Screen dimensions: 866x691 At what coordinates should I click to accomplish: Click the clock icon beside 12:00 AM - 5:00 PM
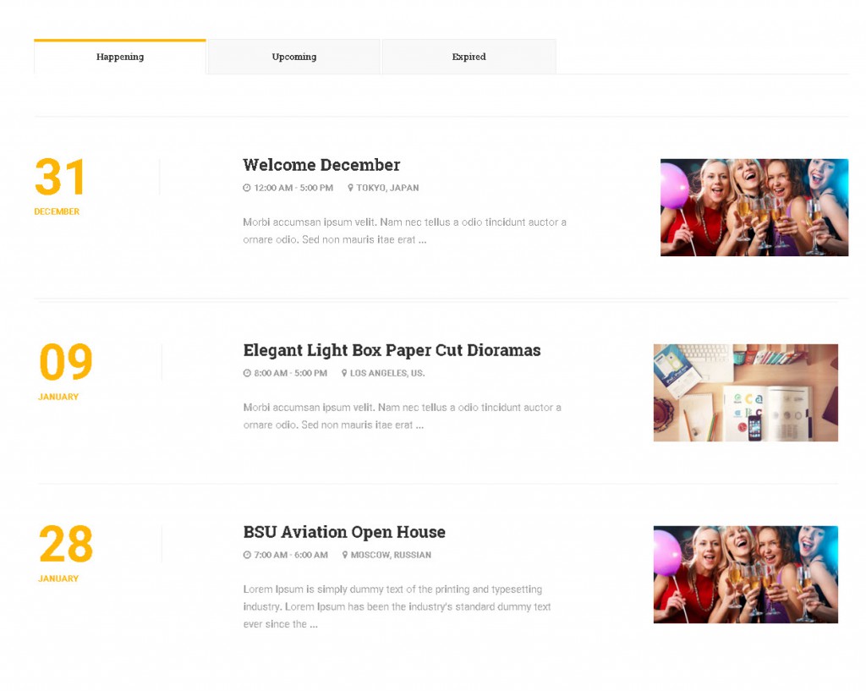(247, 188)
